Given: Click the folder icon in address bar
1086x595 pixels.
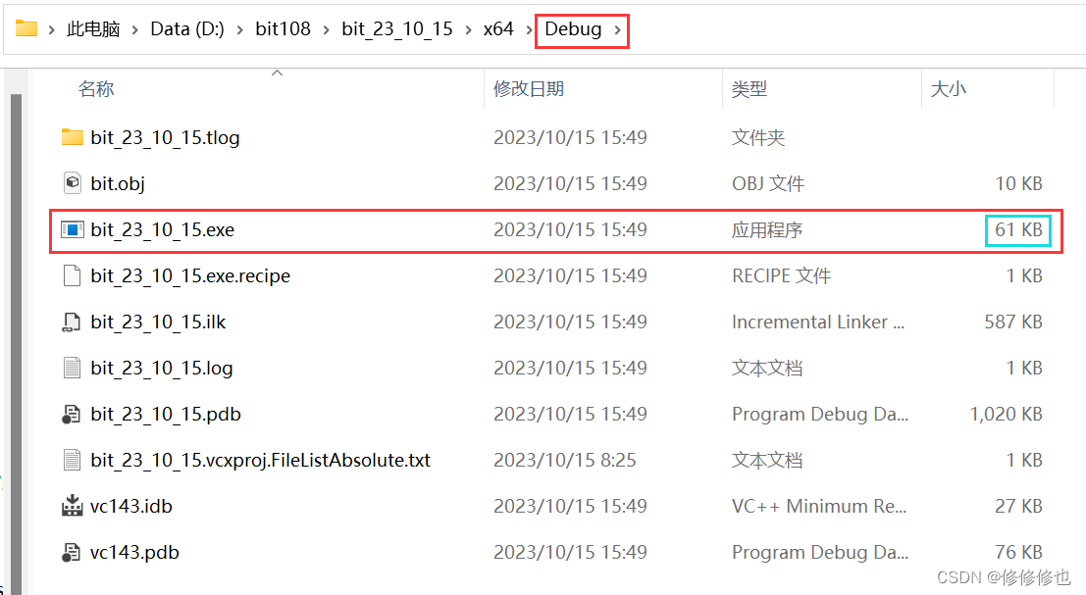Looking at the screenshot, I should pyautogui.click(x=26, y=28).
